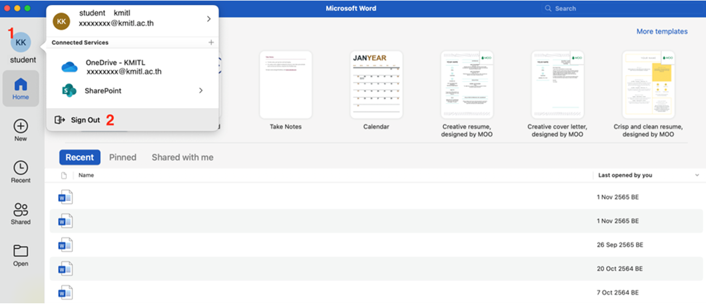706x305 pixels.
Task: Choose the Calendar template thumbnail
Action: [x=376, y=85]
